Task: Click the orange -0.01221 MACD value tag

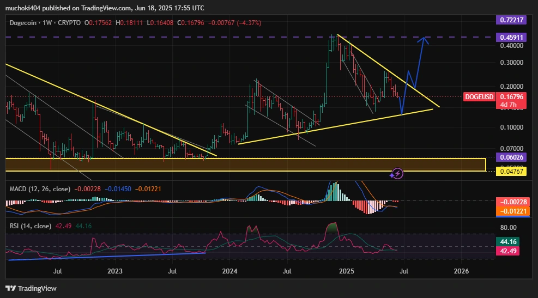Action: 511,211
